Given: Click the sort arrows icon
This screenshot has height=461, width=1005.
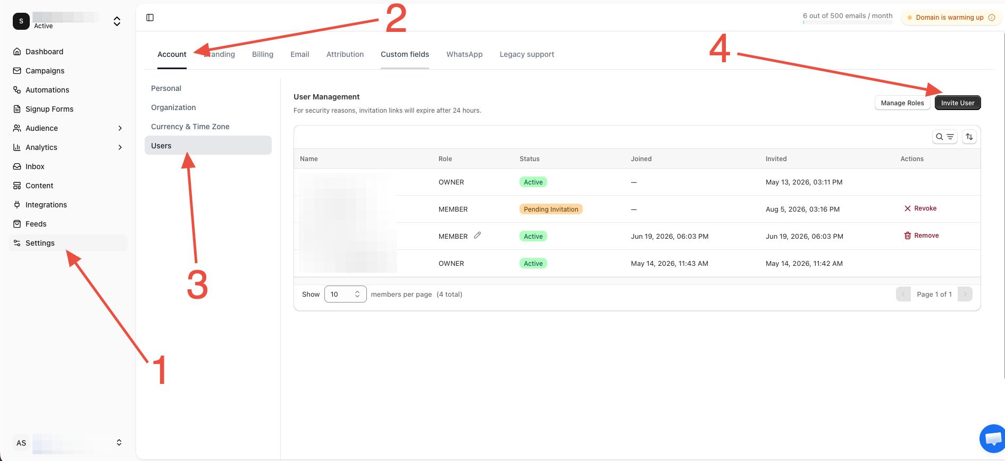Looking at the screenshot, I should [969, 137].
